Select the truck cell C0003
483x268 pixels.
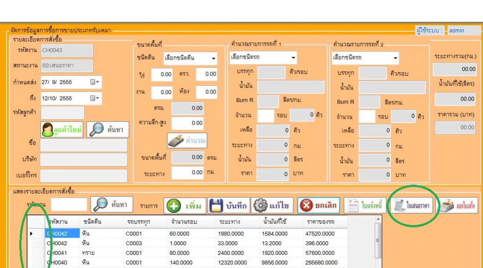145,243
